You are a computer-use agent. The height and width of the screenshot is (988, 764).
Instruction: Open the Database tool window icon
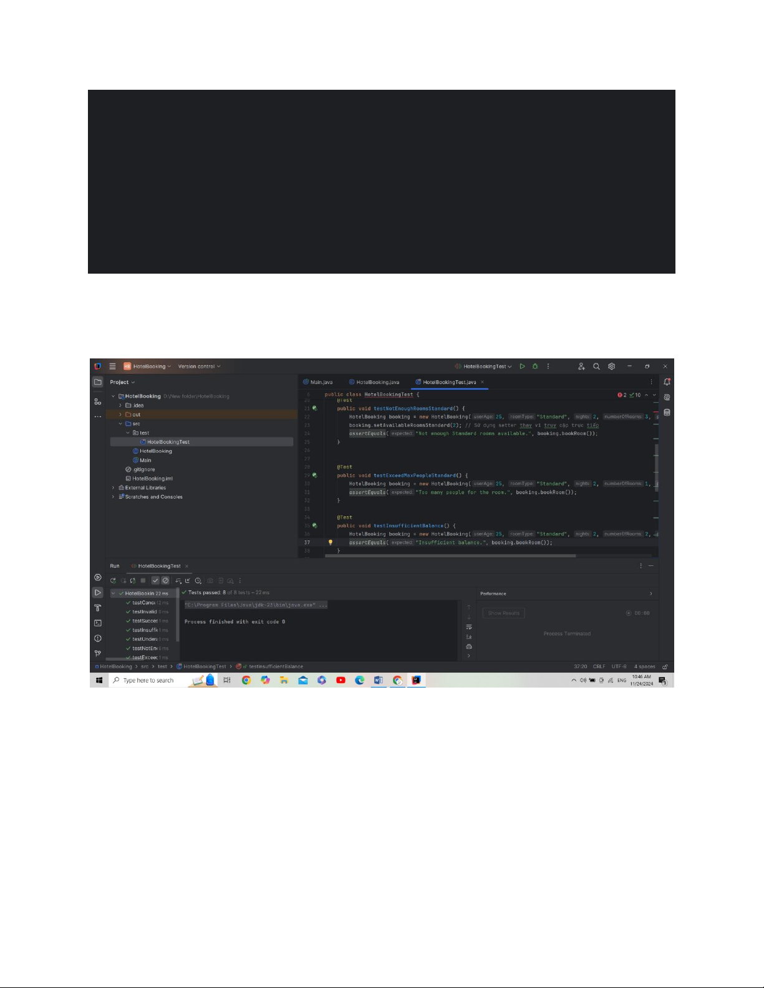coord(667,413)
